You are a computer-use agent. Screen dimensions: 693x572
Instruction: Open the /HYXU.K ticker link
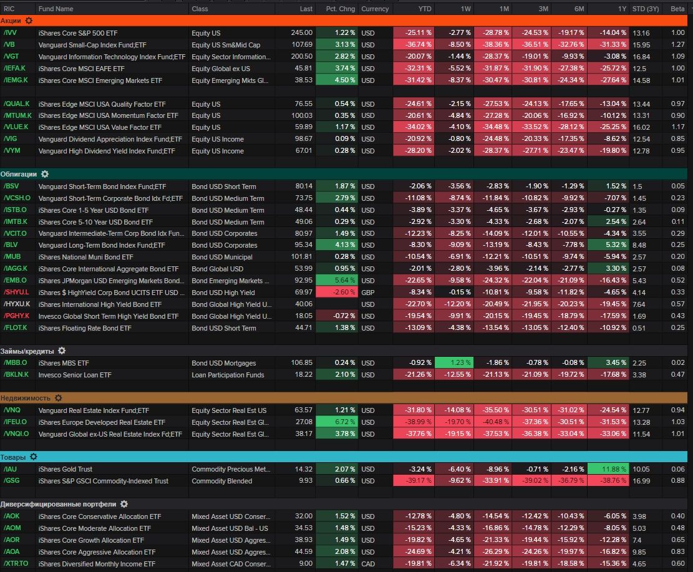click(17, 304)
